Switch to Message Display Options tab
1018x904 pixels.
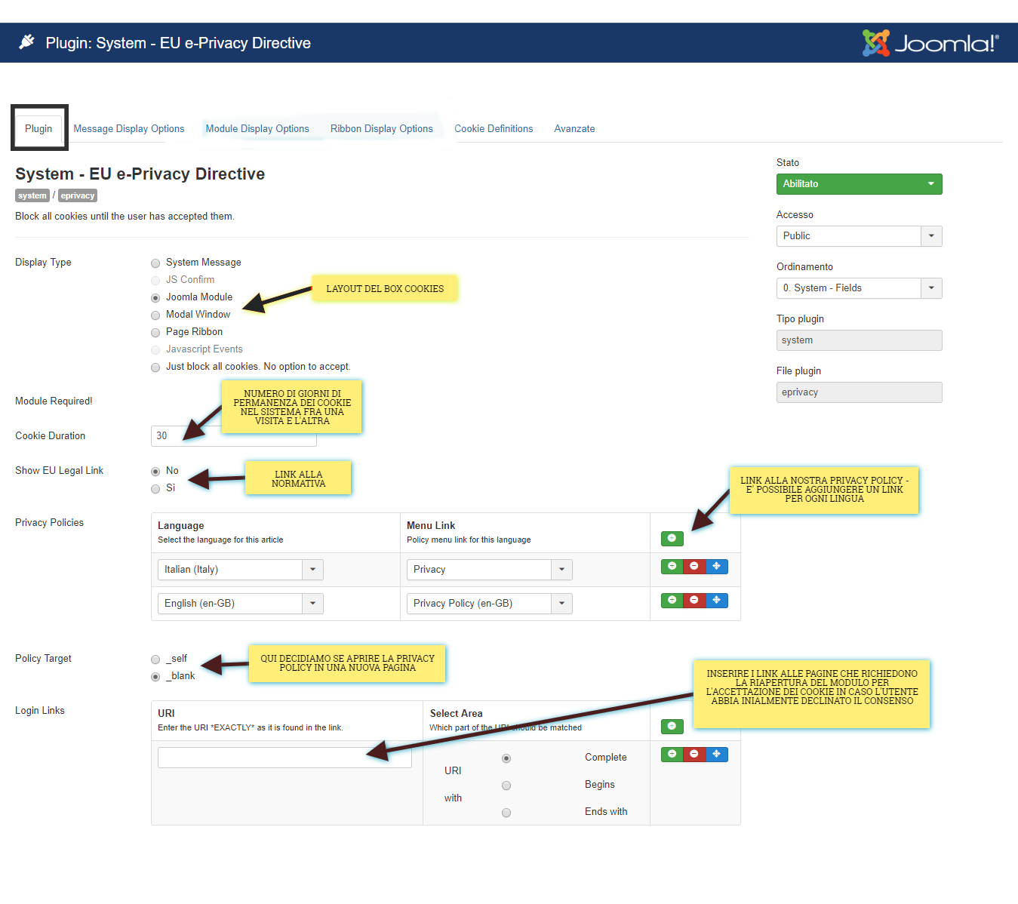tap(129, 129)
